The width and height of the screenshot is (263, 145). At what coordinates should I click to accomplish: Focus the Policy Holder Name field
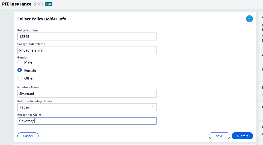tap(87, 50)
